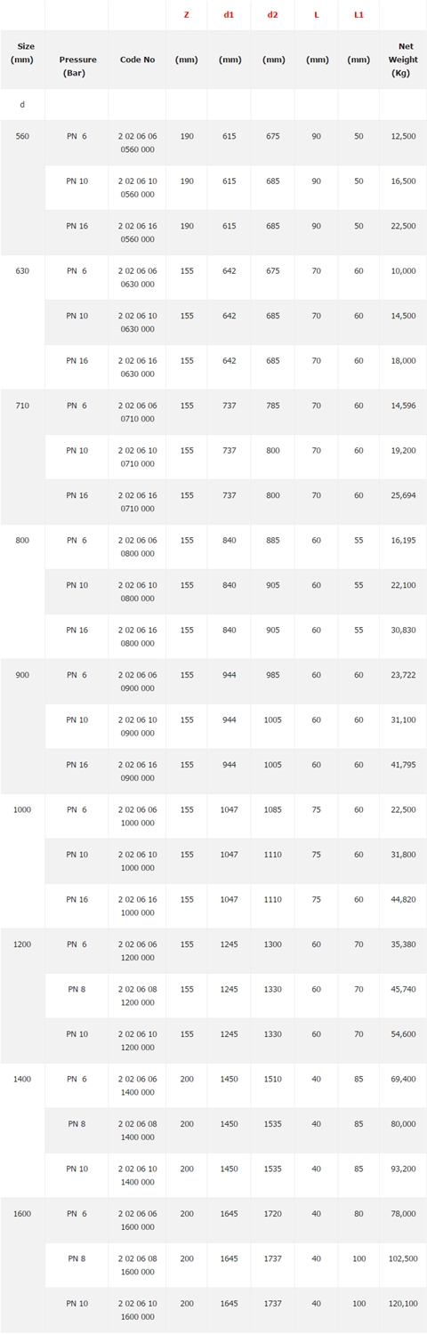Image resolution: width=427 pixels, height=1334 pixels.
Task: Click the Code No header cell
Action: (x=137, y=60)
